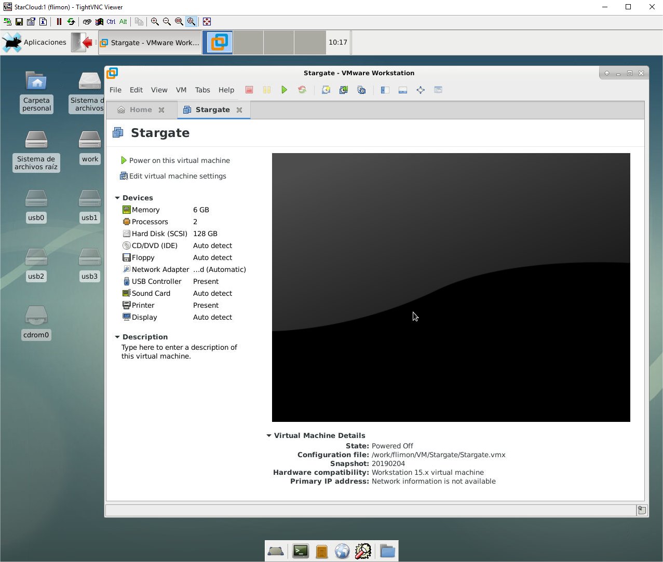Click the Memory value 6 GB
This screenshot has width=663, height=562.
201,210
